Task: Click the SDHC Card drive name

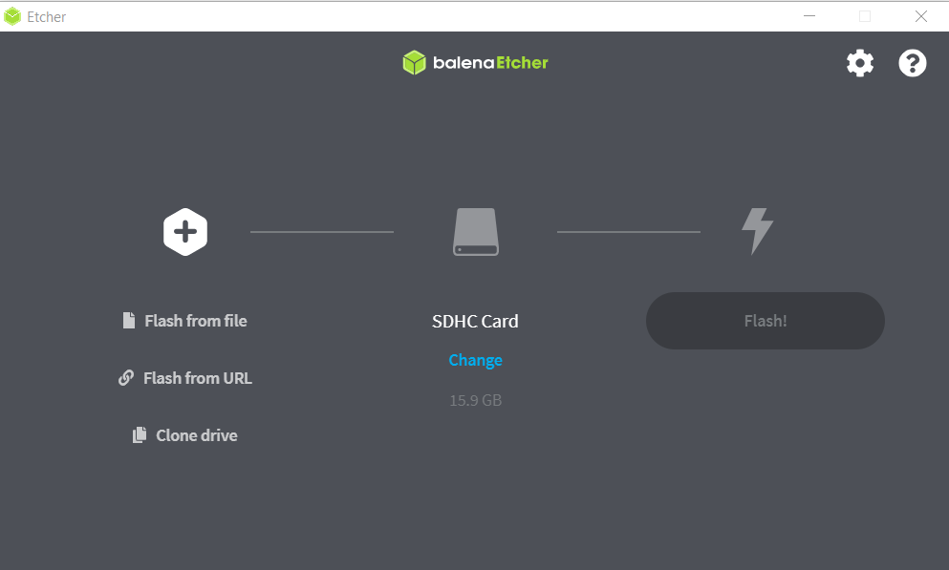Action: click(475, 321)
